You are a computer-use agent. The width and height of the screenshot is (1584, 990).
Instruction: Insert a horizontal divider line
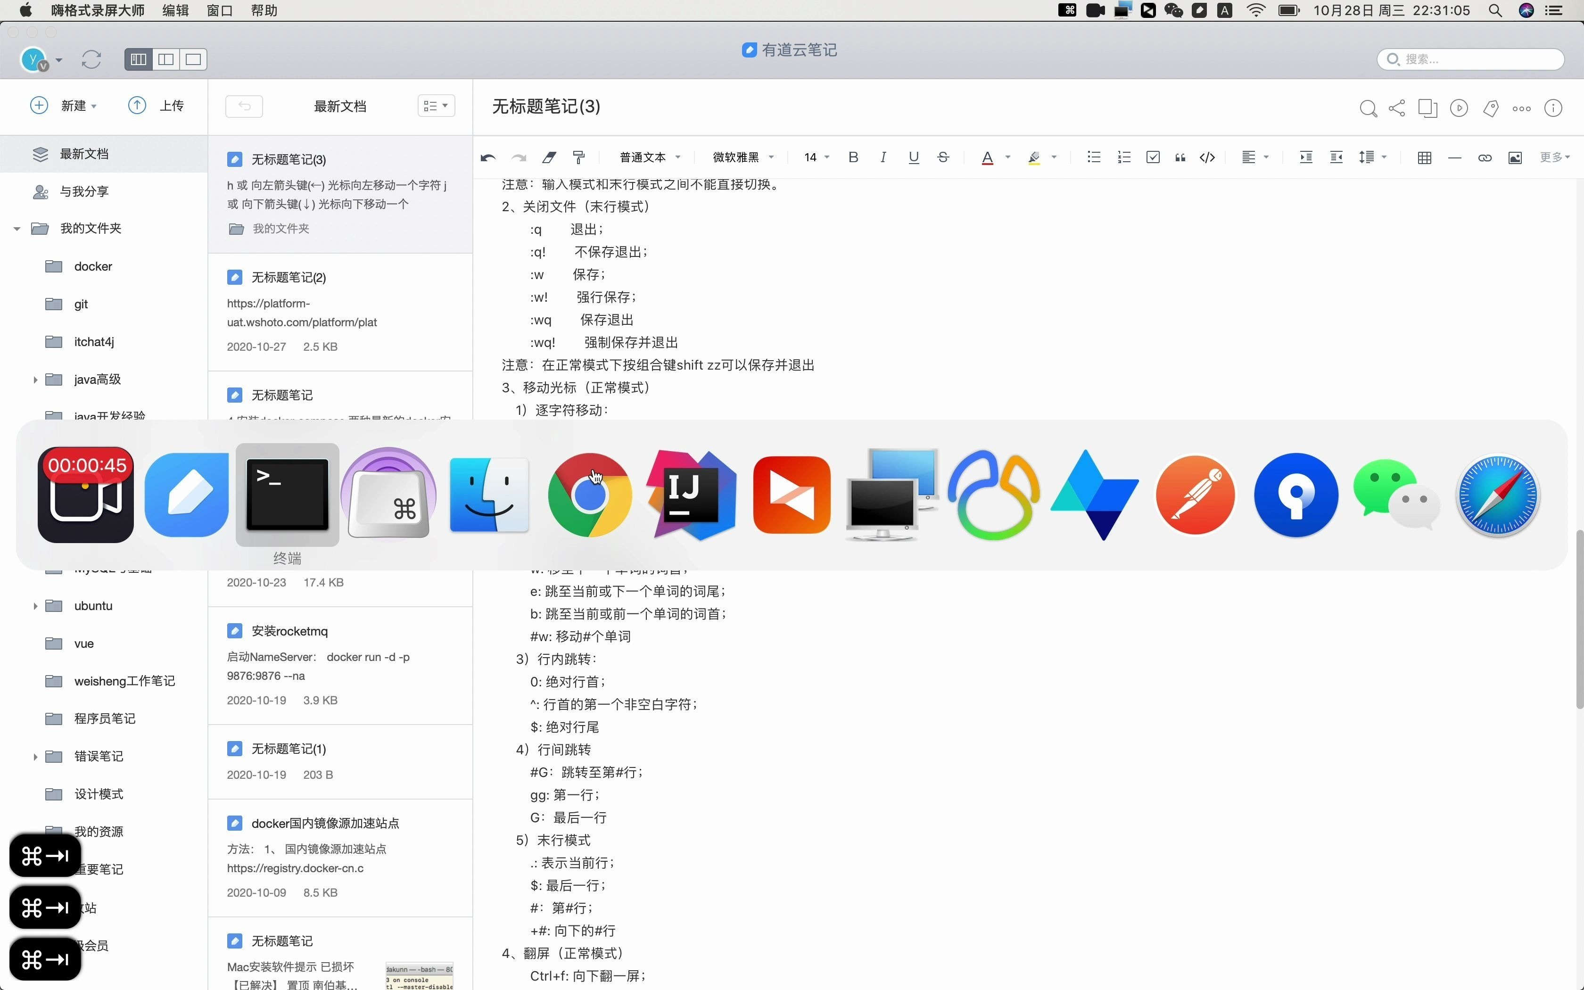click(1454, 158)
